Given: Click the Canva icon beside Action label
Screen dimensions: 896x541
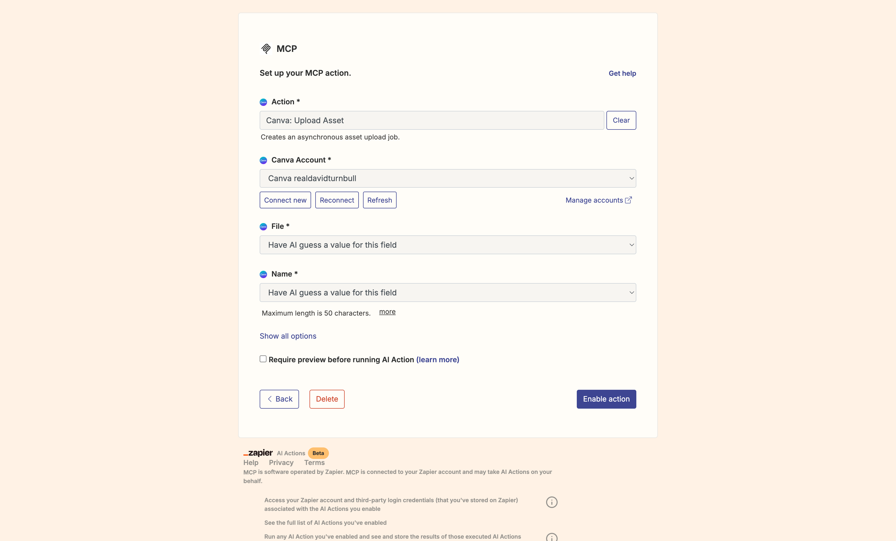Looking at the screenshot, I should click(x=263, y=102).
